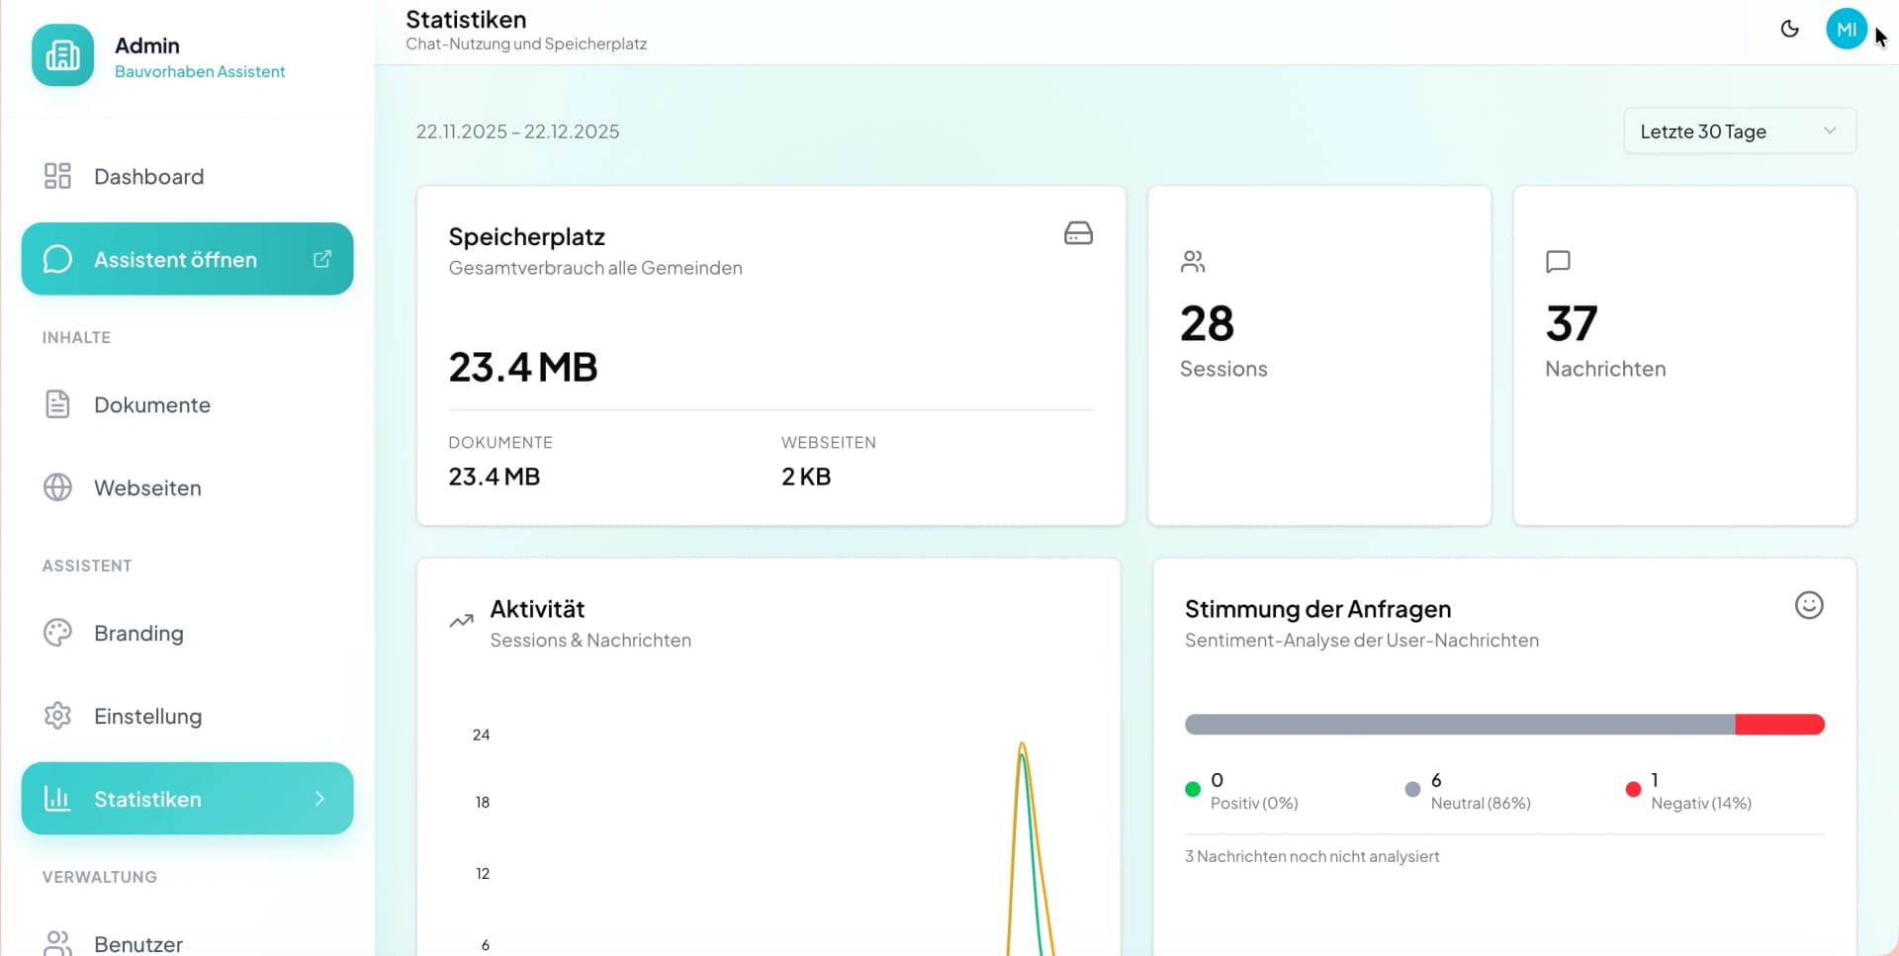The height and width of the screenshot is (956, 1899).
Task: Open the Letzte 30 Tage dropdown
Action: click(x=1740, y=131)
